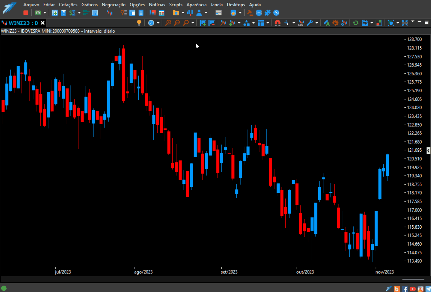Toggle the fit screen blue frame icon
Screen dimensions: 431x292
(x=391, y=23)
